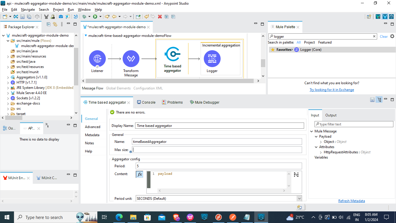Select the Featured palette search filter
This screenshot has width=396, height=223.
pos(325,42)
